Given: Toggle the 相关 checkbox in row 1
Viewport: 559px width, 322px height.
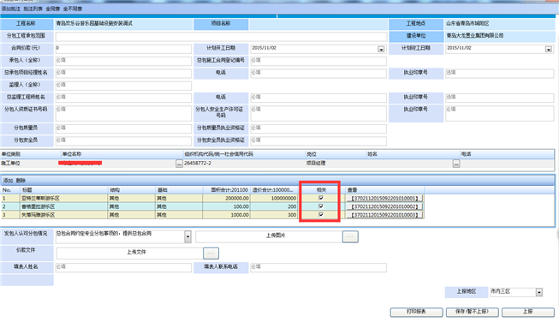Looking at the screenshot, I should [x=321, y=198].
